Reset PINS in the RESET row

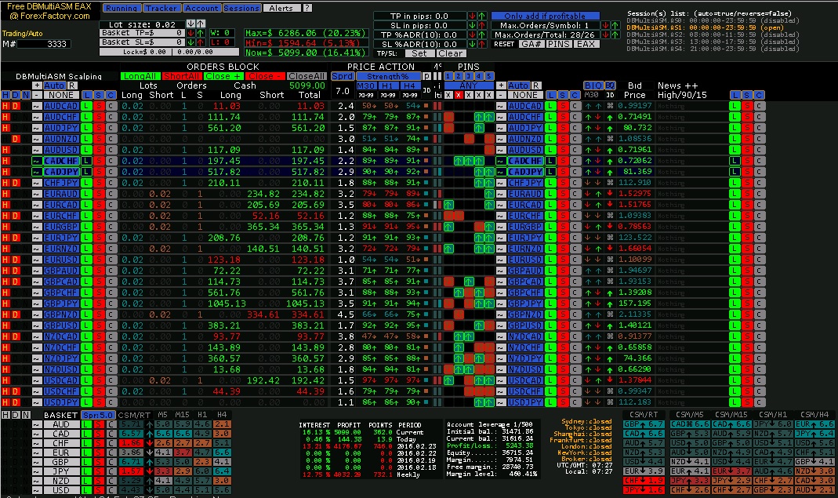click(x=558, y=44)
